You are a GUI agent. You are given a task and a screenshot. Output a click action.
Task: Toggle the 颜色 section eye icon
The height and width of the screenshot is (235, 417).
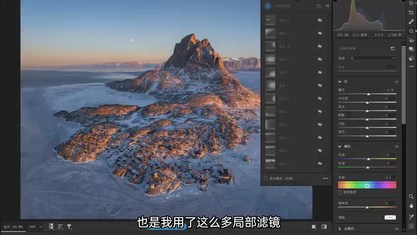pyautogui.click(x=397, y=147)
